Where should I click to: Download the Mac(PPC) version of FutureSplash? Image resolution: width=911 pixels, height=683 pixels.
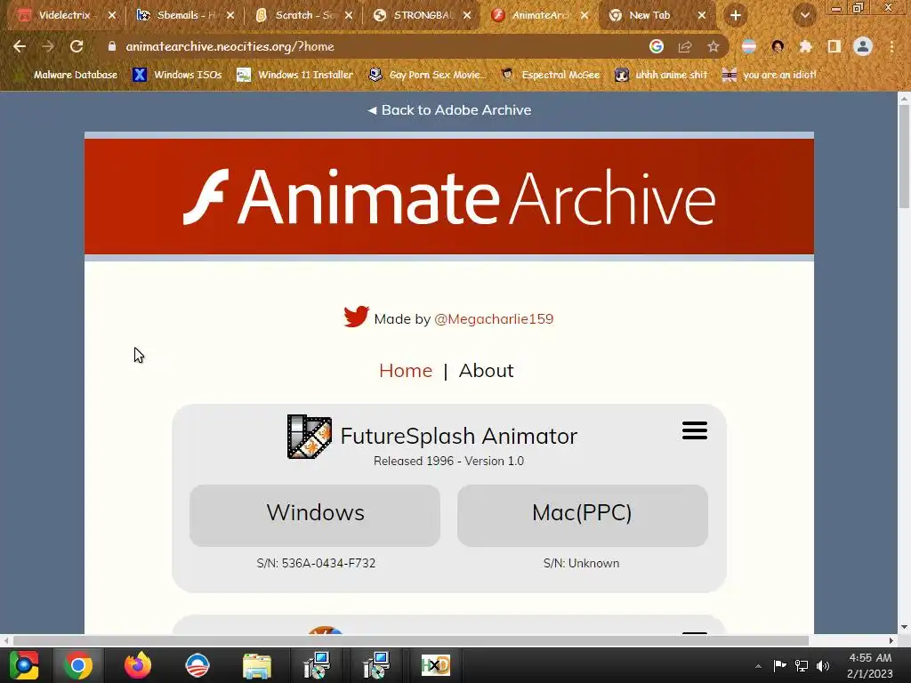pyautogui.click(x=582, y=515)
